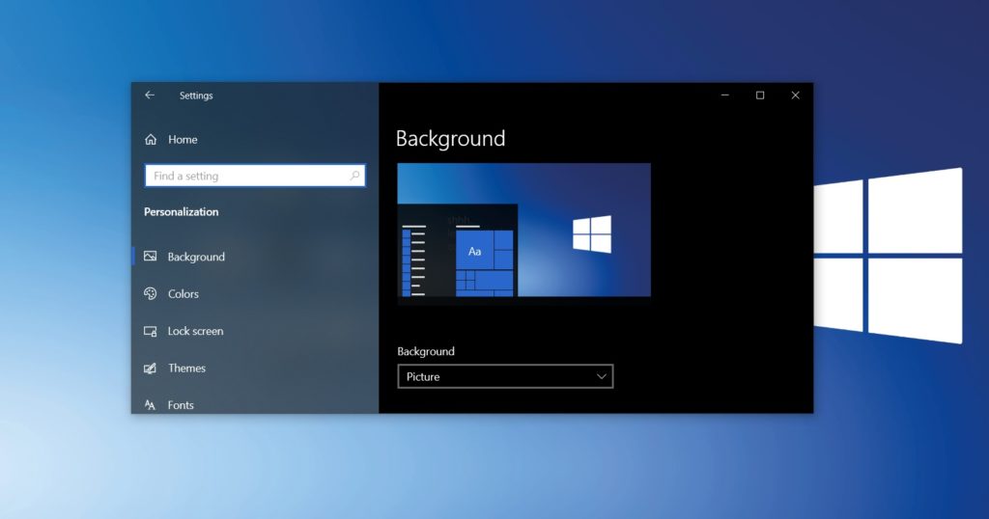This screenshot has width=989, height=519.
Task: Click the Themes paintbrush icon
Action: pyautogui.click(x=150, y=369)
